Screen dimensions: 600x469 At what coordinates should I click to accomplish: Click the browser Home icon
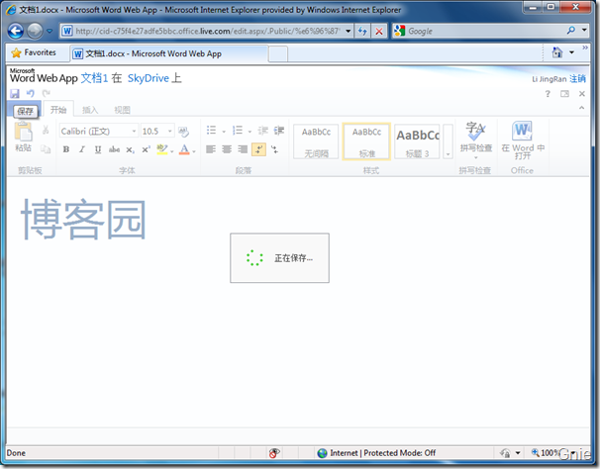tap(557, 52)
